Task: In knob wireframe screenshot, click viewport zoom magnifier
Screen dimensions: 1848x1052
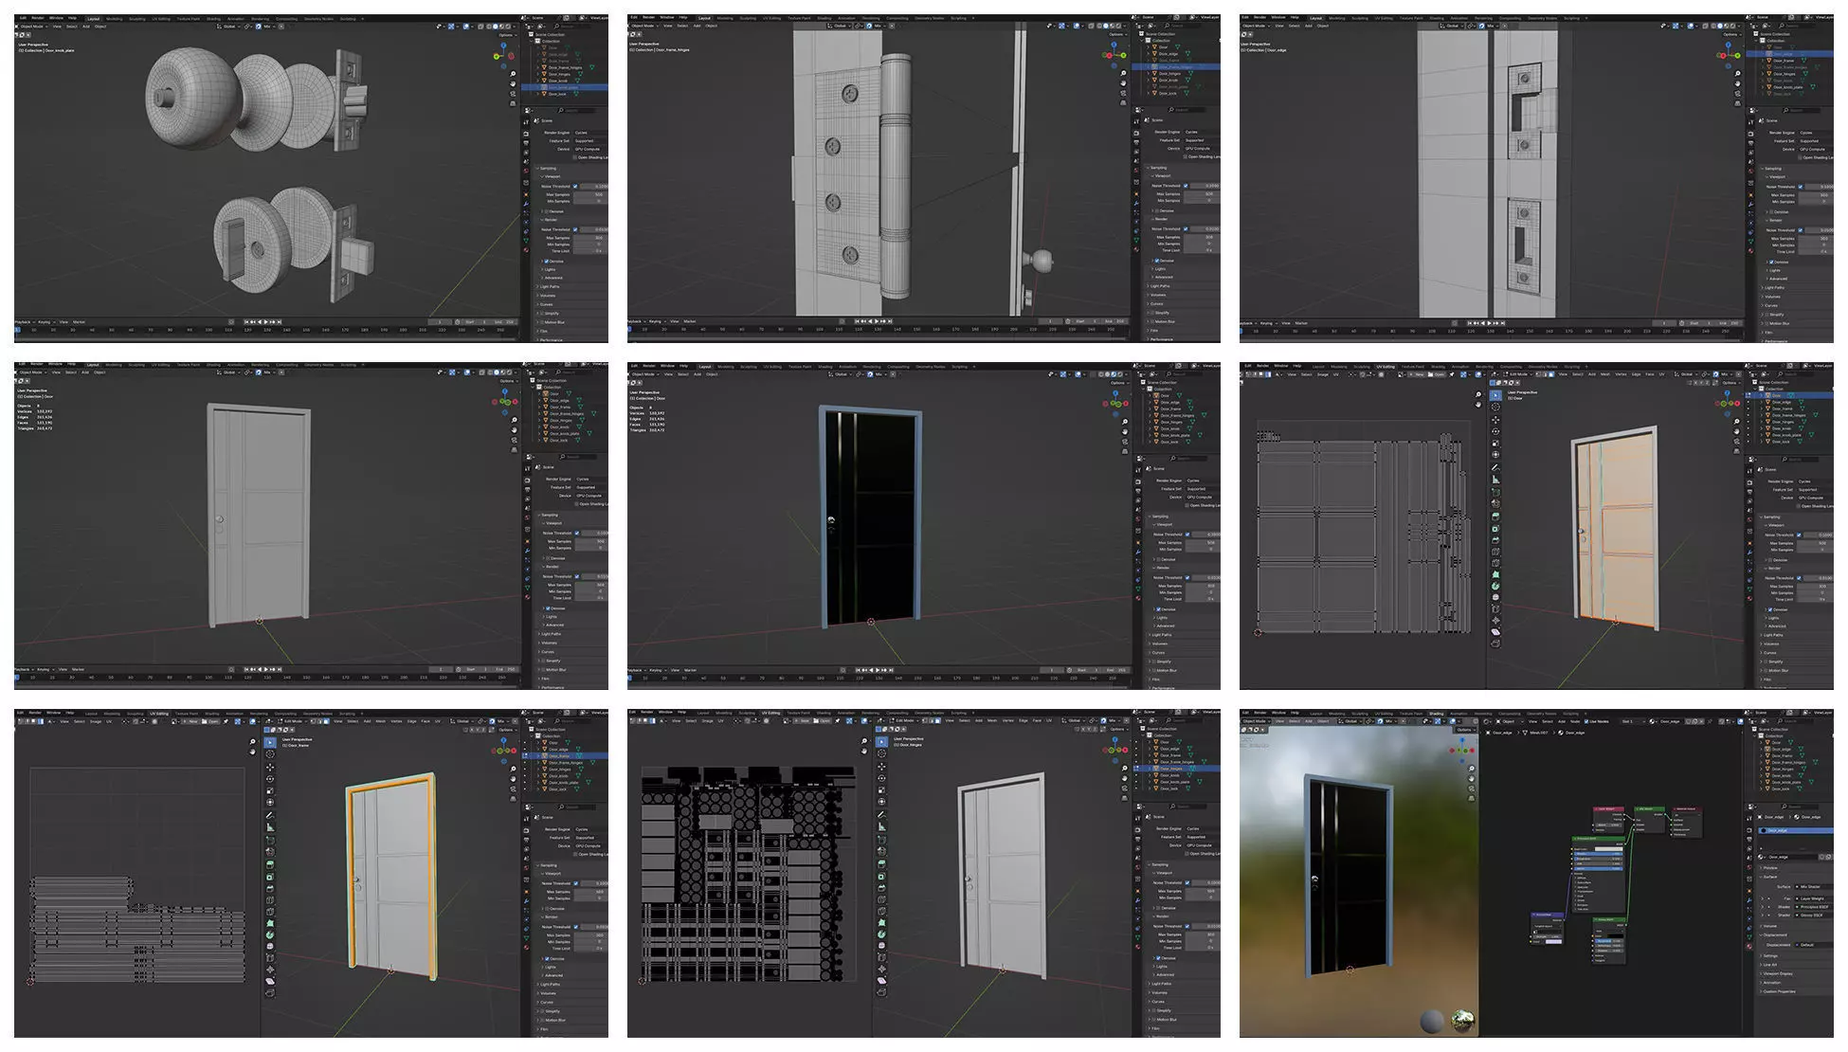Action: [x=513, y=74]
